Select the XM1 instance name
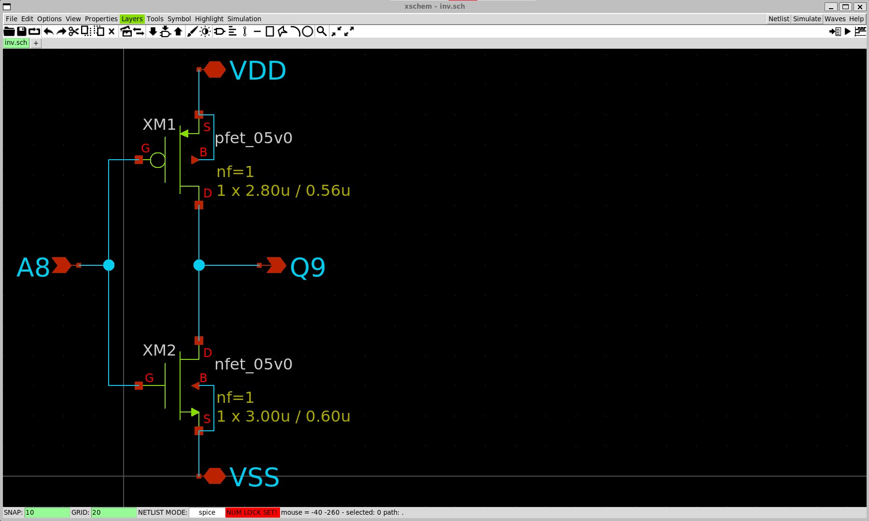The height and width of the screenshot is (521, 869). point(159,124)
